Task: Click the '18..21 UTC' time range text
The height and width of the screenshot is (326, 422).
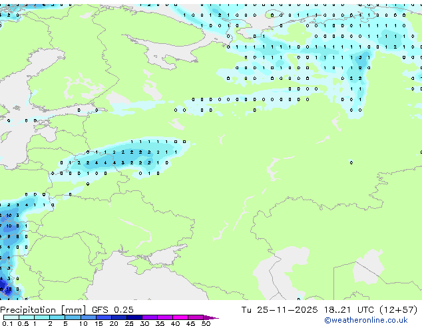Action: pyautogui.click(x=349, y=310)
